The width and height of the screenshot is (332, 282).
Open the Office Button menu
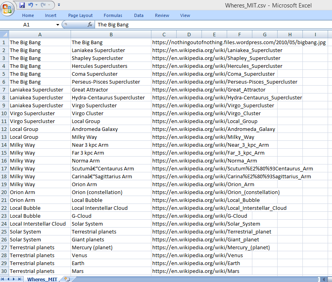pyautogui.click(x=7, y=8)
